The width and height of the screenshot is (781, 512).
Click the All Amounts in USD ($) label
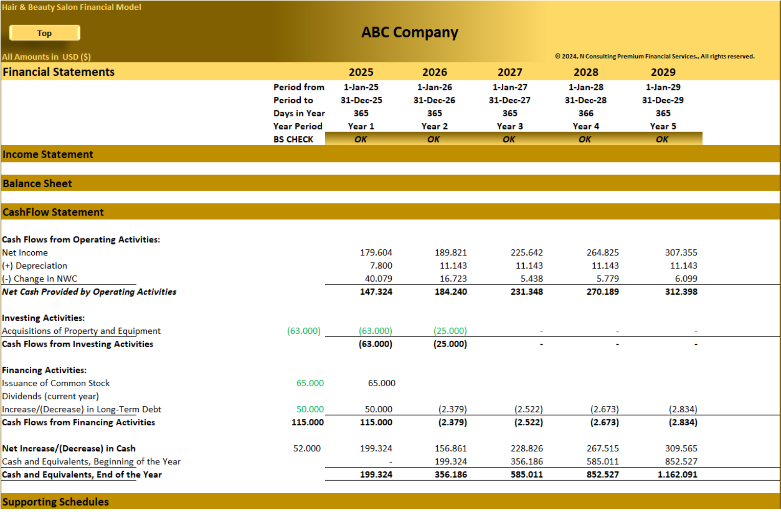(x=46, y=57)
